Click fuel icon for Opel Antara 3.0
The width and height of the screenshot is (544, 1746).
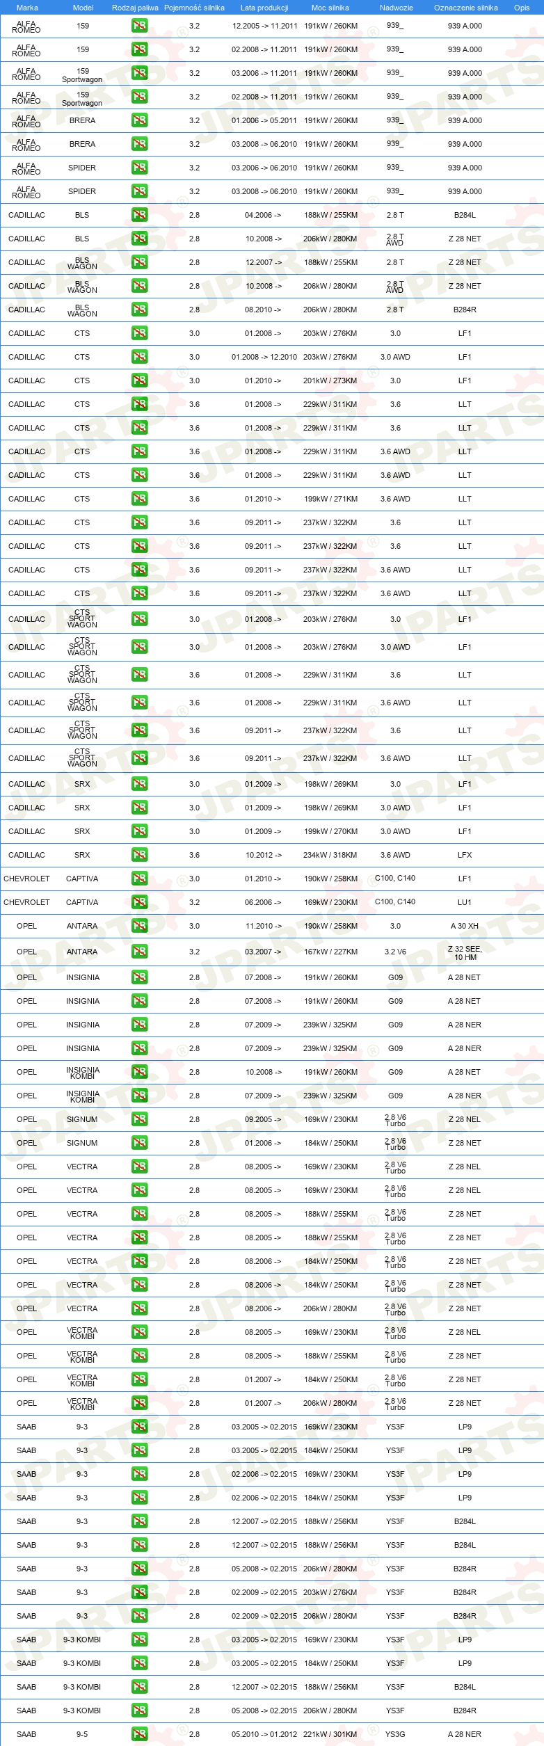tap(139, 926)
